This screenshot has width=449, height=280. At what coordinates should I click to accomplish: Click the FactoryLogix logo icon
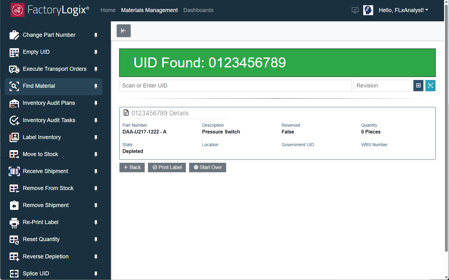17,10
